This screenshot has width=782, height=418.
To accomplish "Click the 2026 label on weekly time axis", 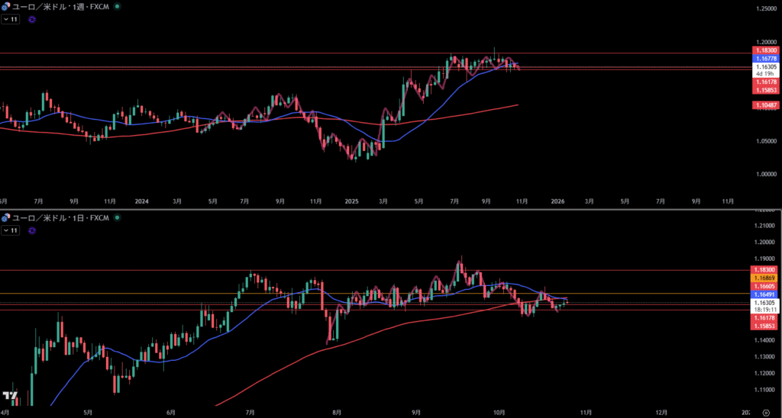I will click(557, 201).
